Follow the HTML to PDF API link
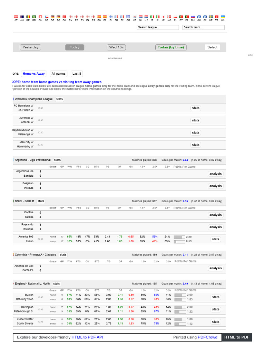Viewport: 265px width, 354px height. click(x=87, y=337)
